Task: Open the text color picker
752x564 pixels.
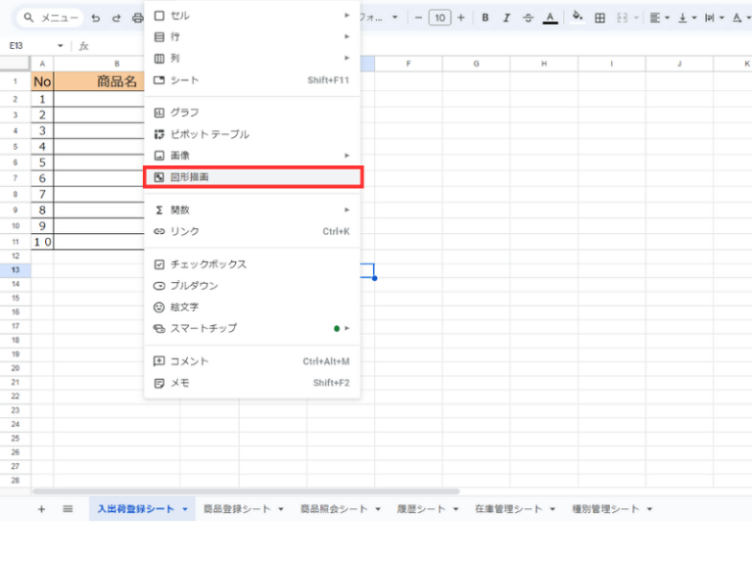Action: 550,18
